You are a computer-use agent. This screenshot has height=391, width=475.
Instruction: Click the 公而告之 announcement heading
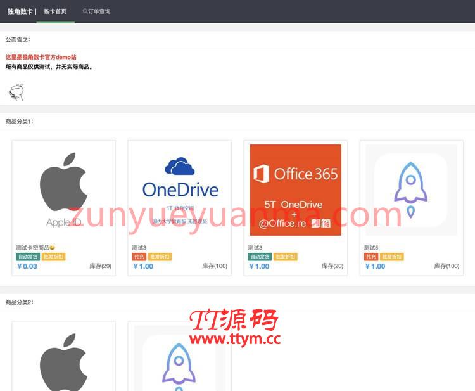[18, 40]
